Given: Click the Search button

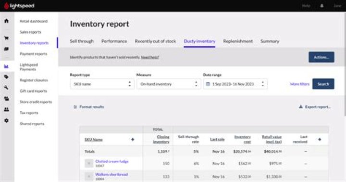Looking at the screenshot, I should pyautogui.click(x=323, y=84).
